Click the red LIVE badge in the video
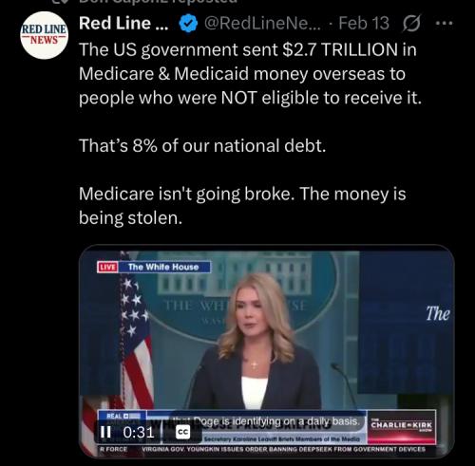Image resolution: width=475 pixels, height=466 pixels. (107, 267)
